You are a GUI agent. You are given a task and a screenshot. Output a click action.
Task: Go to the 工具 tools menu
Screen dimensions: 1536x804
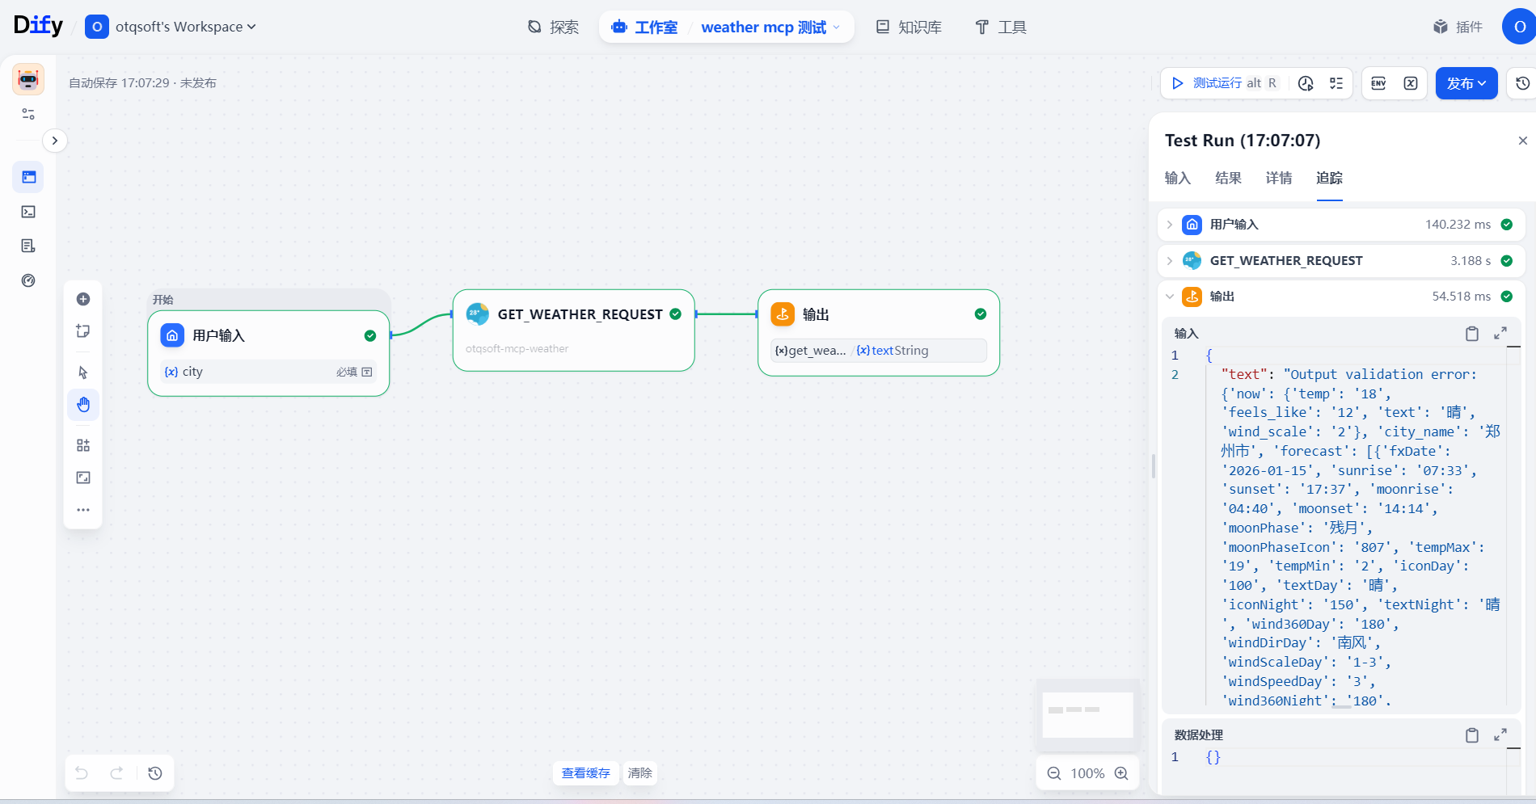click(1001, 27)
